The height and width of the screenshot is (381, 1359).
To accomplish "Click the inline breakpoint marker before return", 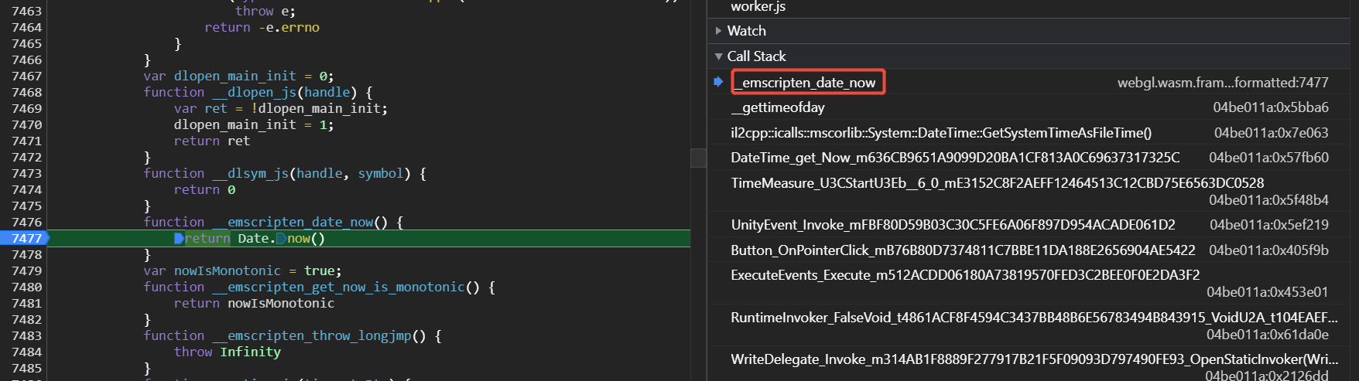I will (179, 239).
